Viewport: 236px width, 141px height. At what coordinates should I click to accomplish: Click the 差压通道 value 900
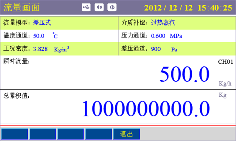[x=156, y=49]
